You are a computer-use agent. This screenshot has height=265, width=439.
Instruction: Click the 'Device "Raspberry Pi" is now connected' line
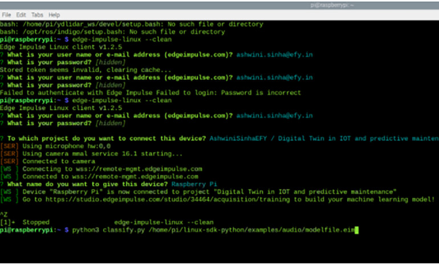point(198,192)
